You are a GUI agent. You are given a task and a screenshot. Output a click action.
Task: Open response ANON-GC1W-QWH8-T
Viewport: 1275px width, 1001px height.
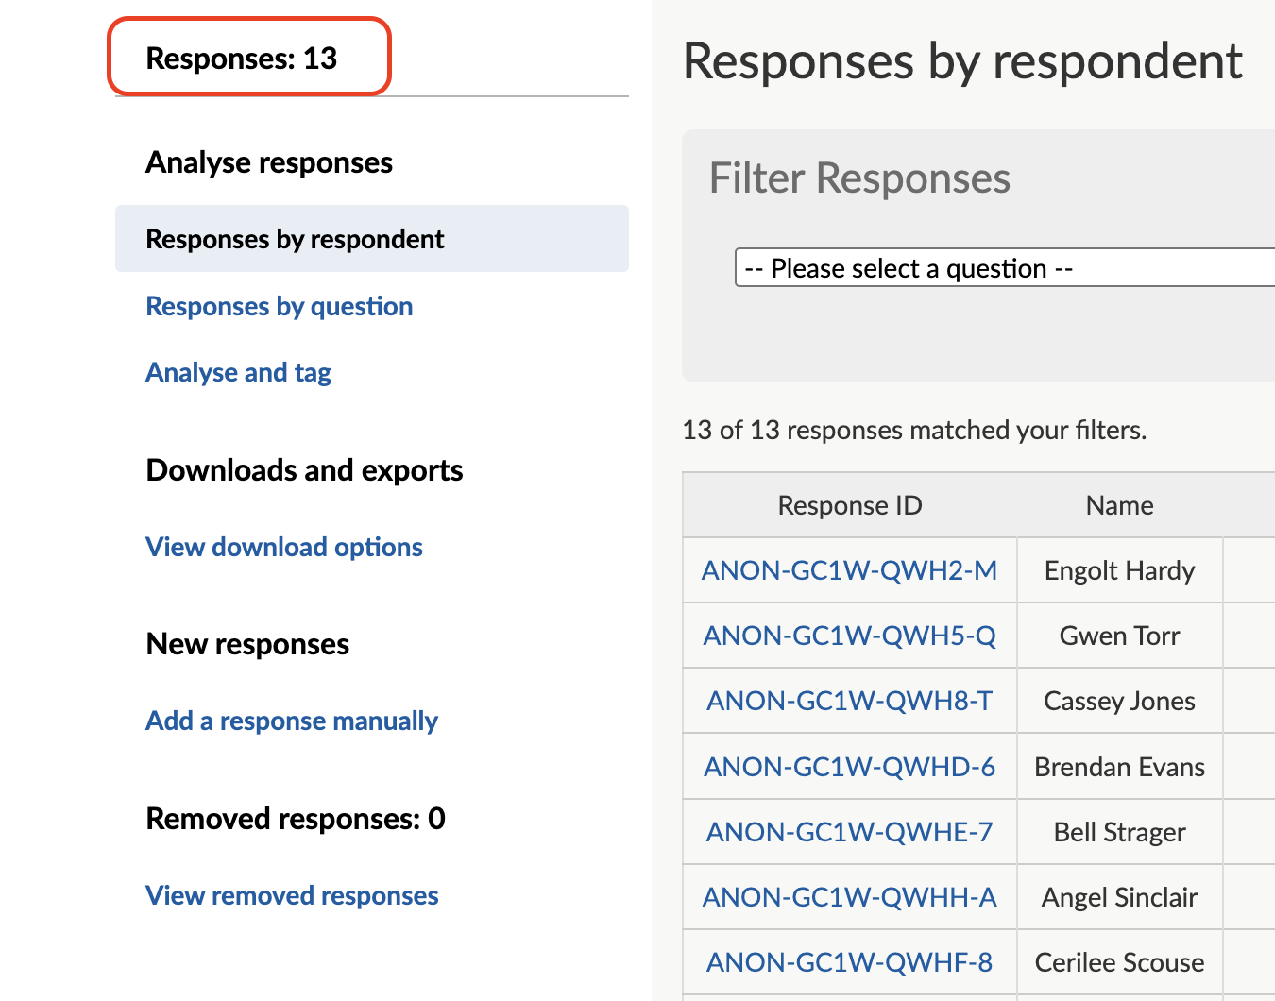click(x=850, y=701)
